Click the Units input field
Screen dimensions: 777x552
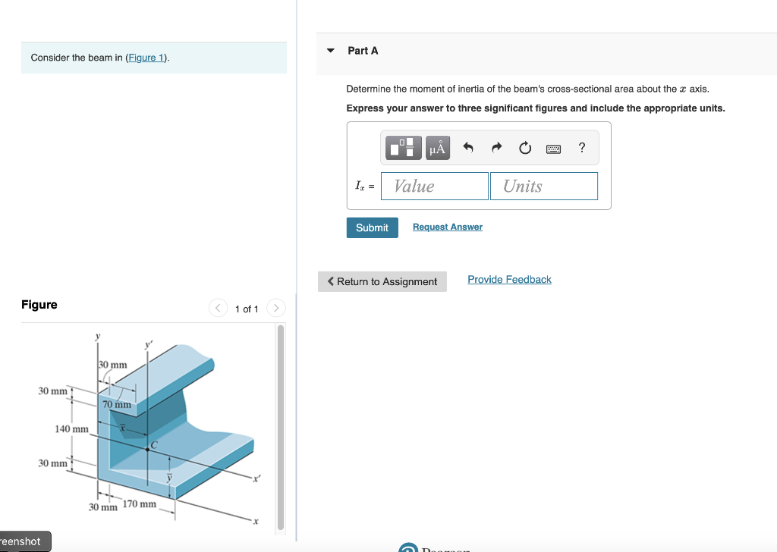pos(543,186)
